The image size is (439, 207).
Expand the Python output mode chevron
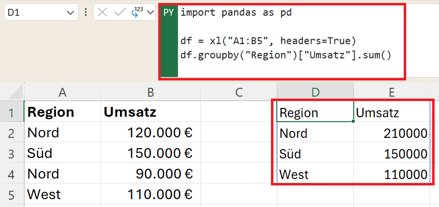coord(150,13)
